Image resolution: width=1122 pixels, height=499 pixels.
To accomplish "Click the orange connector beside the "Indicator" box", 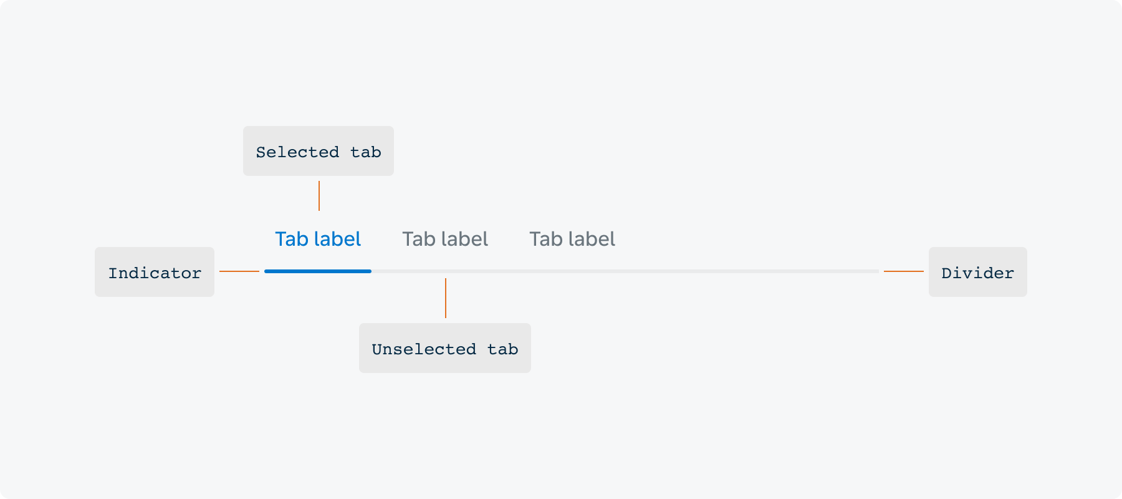I will pos(239,271).
